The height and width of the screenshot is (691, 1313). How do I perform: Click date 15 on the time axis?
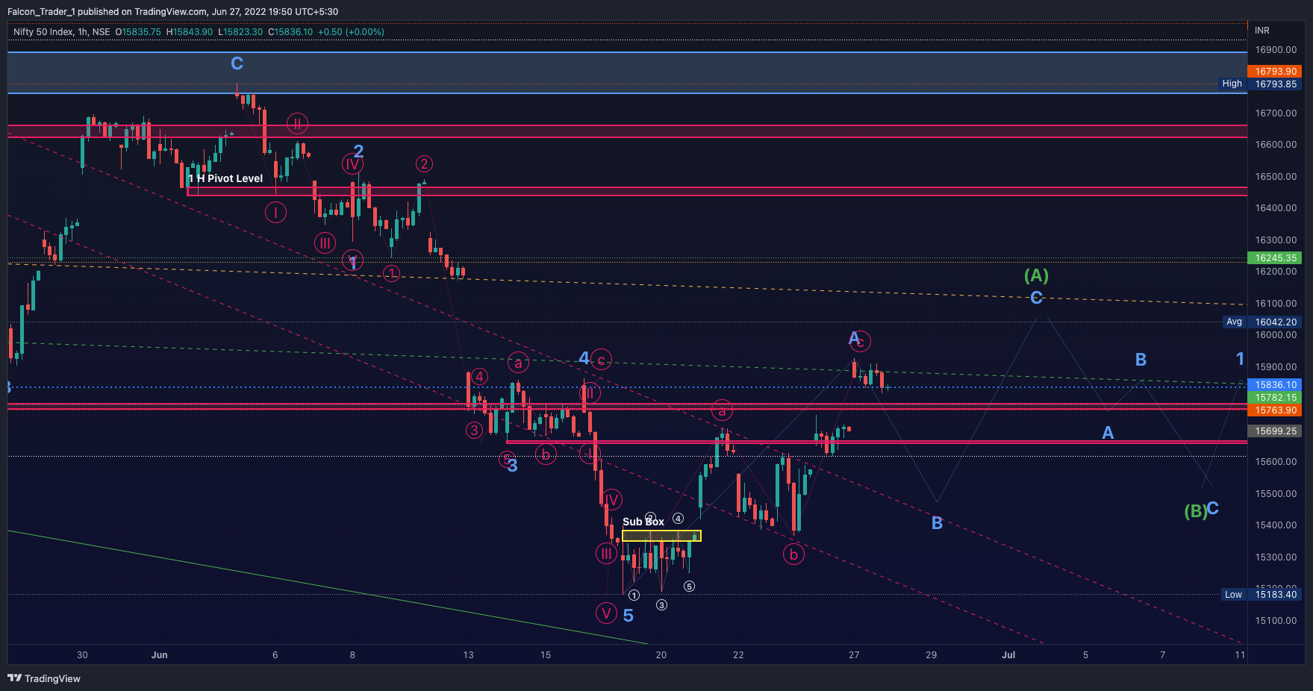click(546, 655)
